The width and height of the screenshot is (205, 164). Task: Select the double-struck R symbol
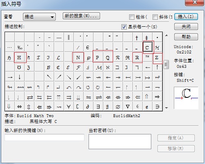(138, 58)
